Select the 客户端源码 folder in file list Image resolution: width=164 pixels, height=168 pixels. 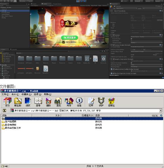[10, 122]
